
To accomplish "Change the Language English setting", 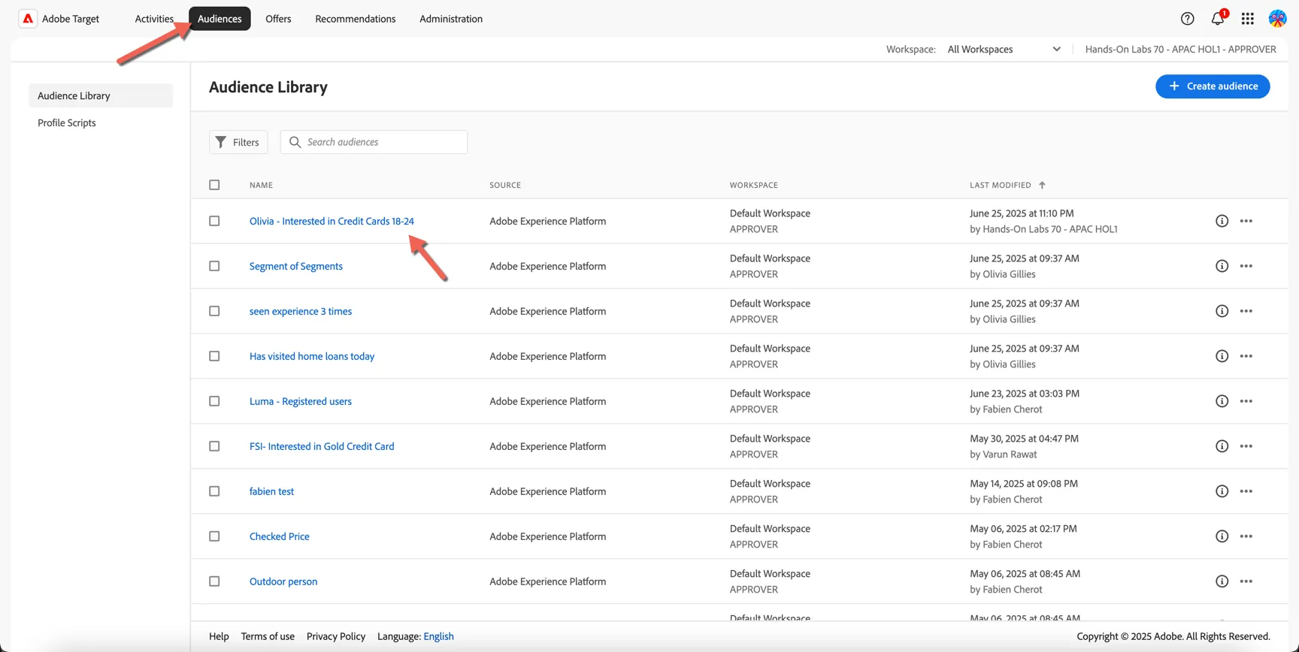I will 438,636.
